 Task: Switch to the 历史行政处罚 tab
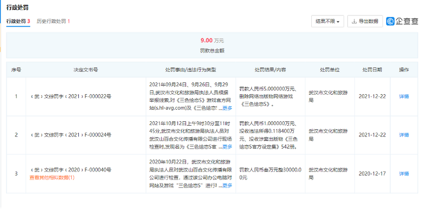(x=53, y=22)
